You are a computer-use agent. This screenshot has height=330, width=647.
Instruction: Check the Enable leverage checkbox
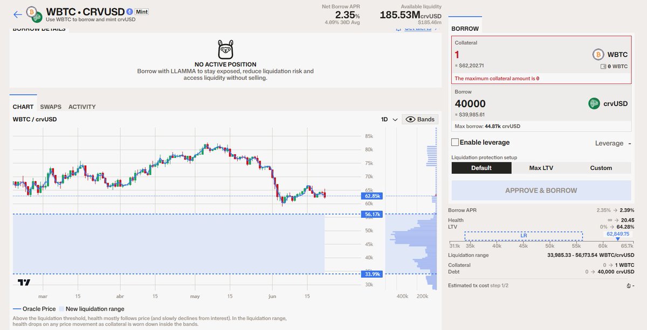click(x=455, y=142)
